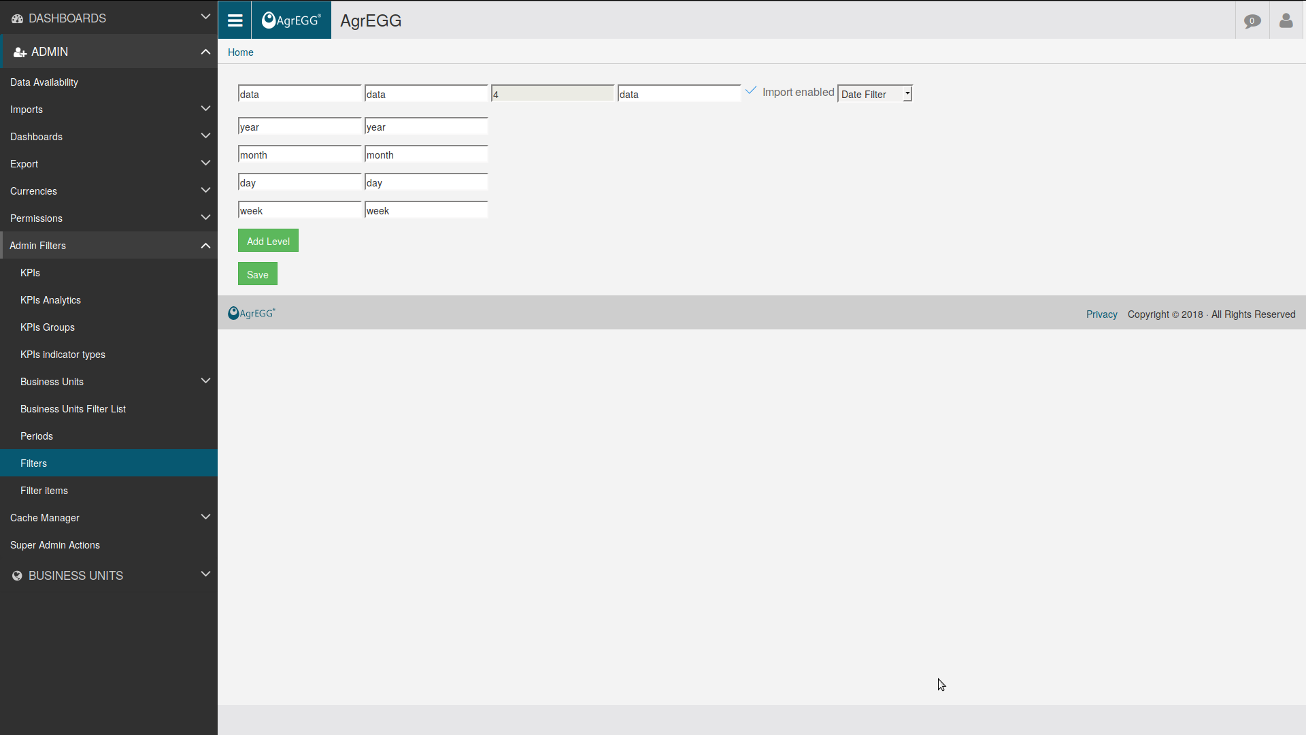This screenshot has width=1306, height=735.
Task: Open the KPIs menu item
Action: pyautogui.click(x=109, y=273)
